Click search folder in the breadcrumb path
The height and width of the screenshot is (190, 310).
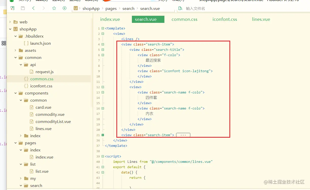(x=128, y=8)
